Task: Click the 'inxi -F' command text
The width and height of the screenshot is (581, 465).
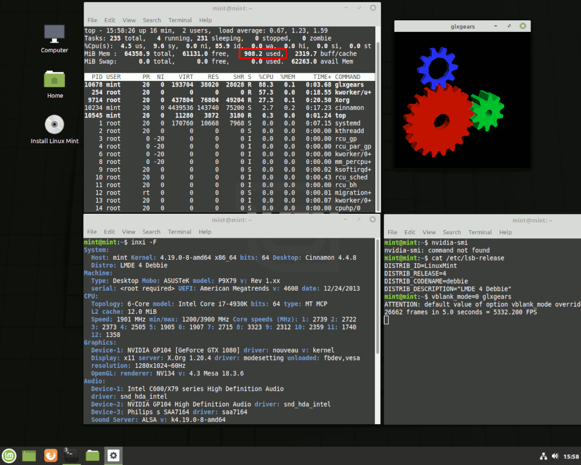Action: [144, 242]
